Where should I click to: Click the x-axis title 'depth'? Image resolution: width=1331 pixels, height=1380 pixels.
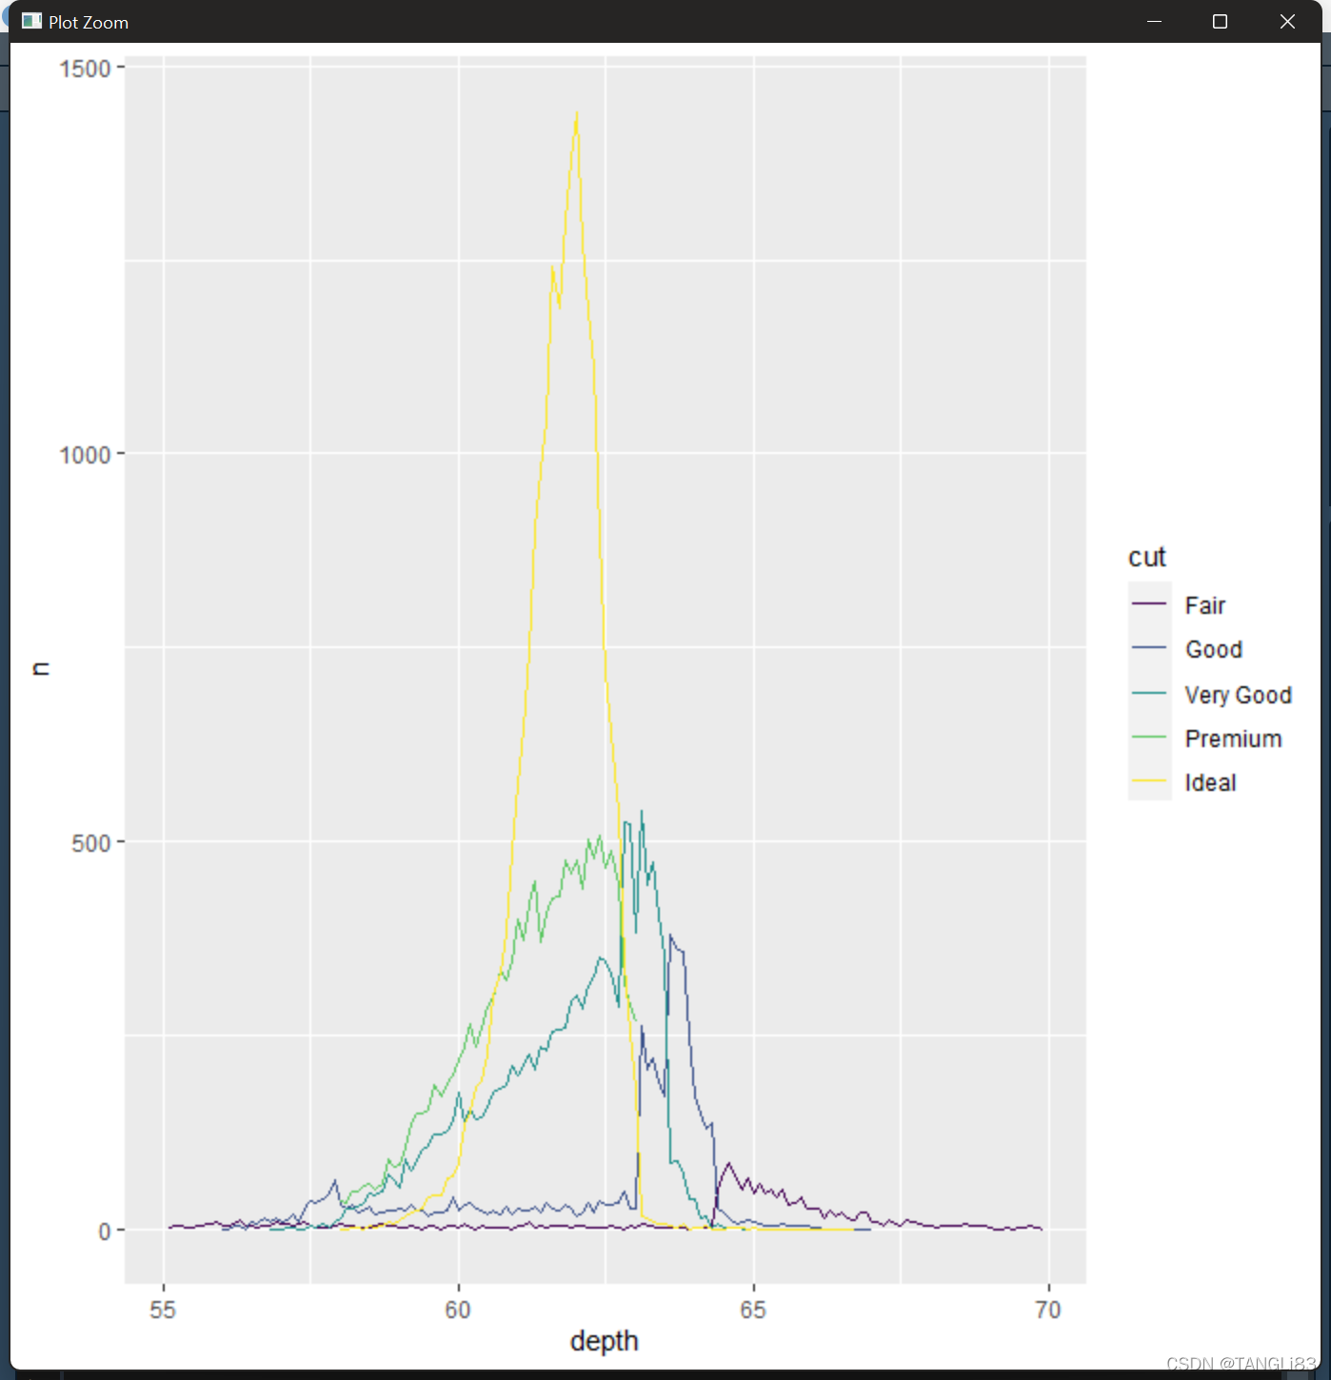(604, 1341)
